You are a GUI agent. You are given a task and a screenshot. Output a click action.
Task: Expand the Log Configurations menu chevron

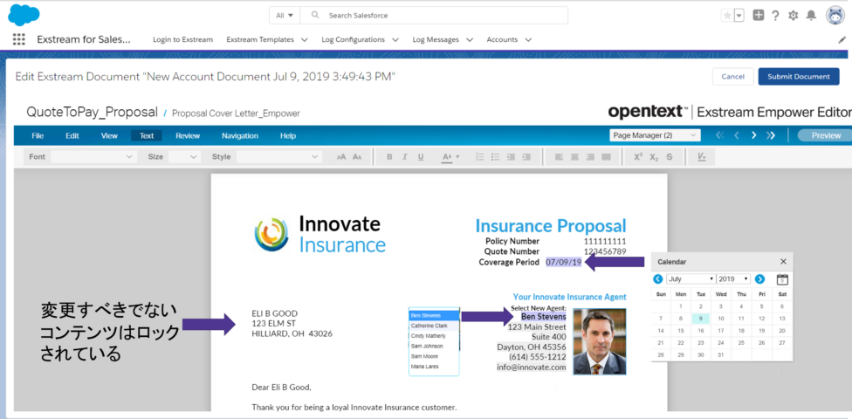point(395,39)
